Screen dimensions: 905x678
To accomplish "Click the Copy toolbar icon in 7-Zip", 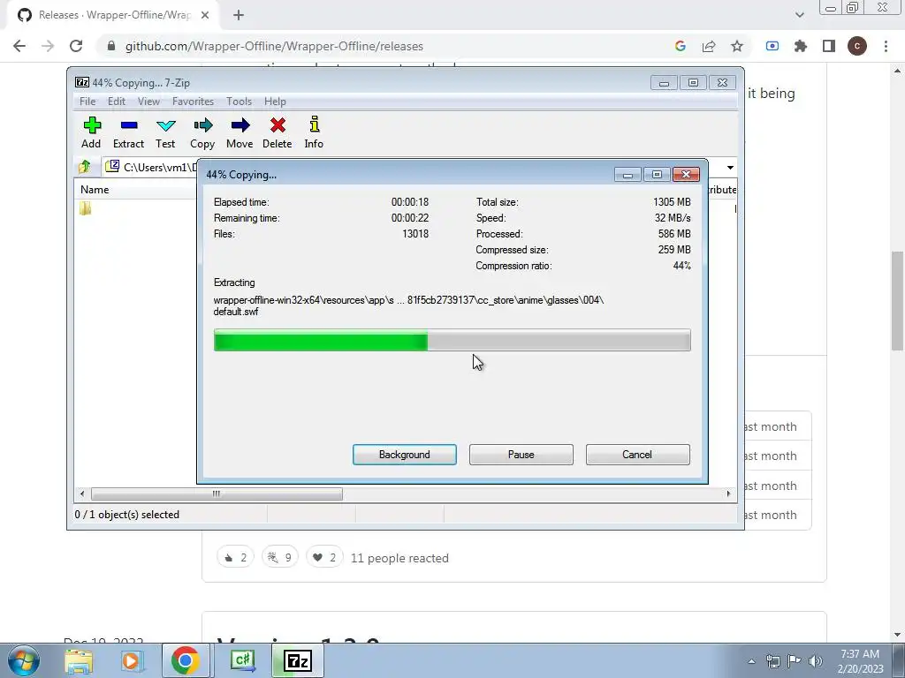I will 202,132.
